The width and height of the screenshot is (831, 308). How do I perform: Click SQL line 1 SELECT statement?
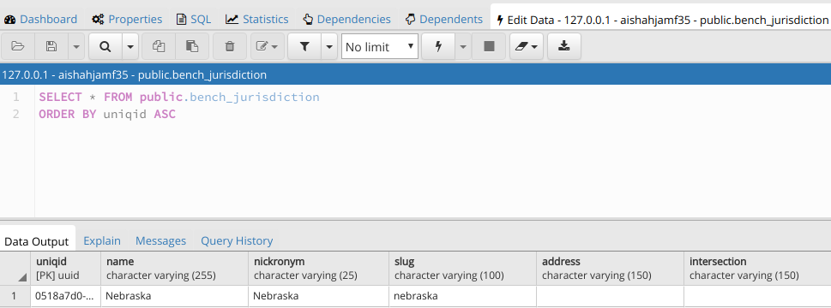click(x=179, y=98)
